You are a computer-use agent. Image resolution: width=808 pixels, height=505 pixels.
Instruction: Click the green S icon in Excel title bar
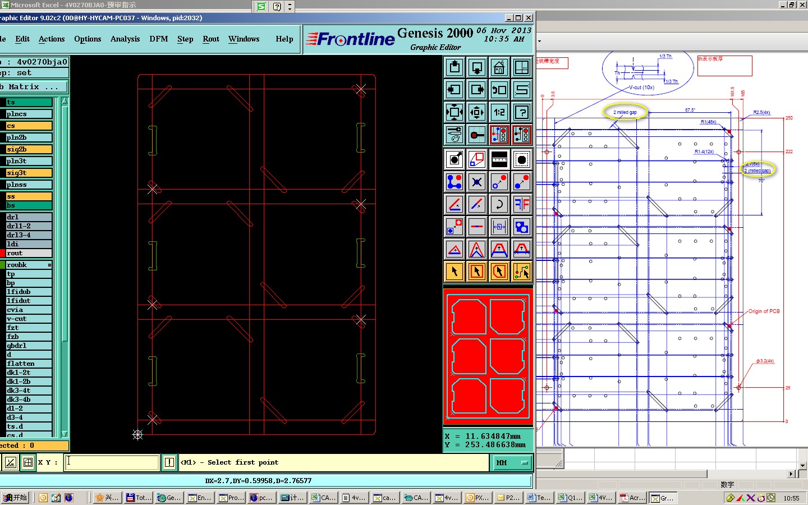(x=261, y=7)
